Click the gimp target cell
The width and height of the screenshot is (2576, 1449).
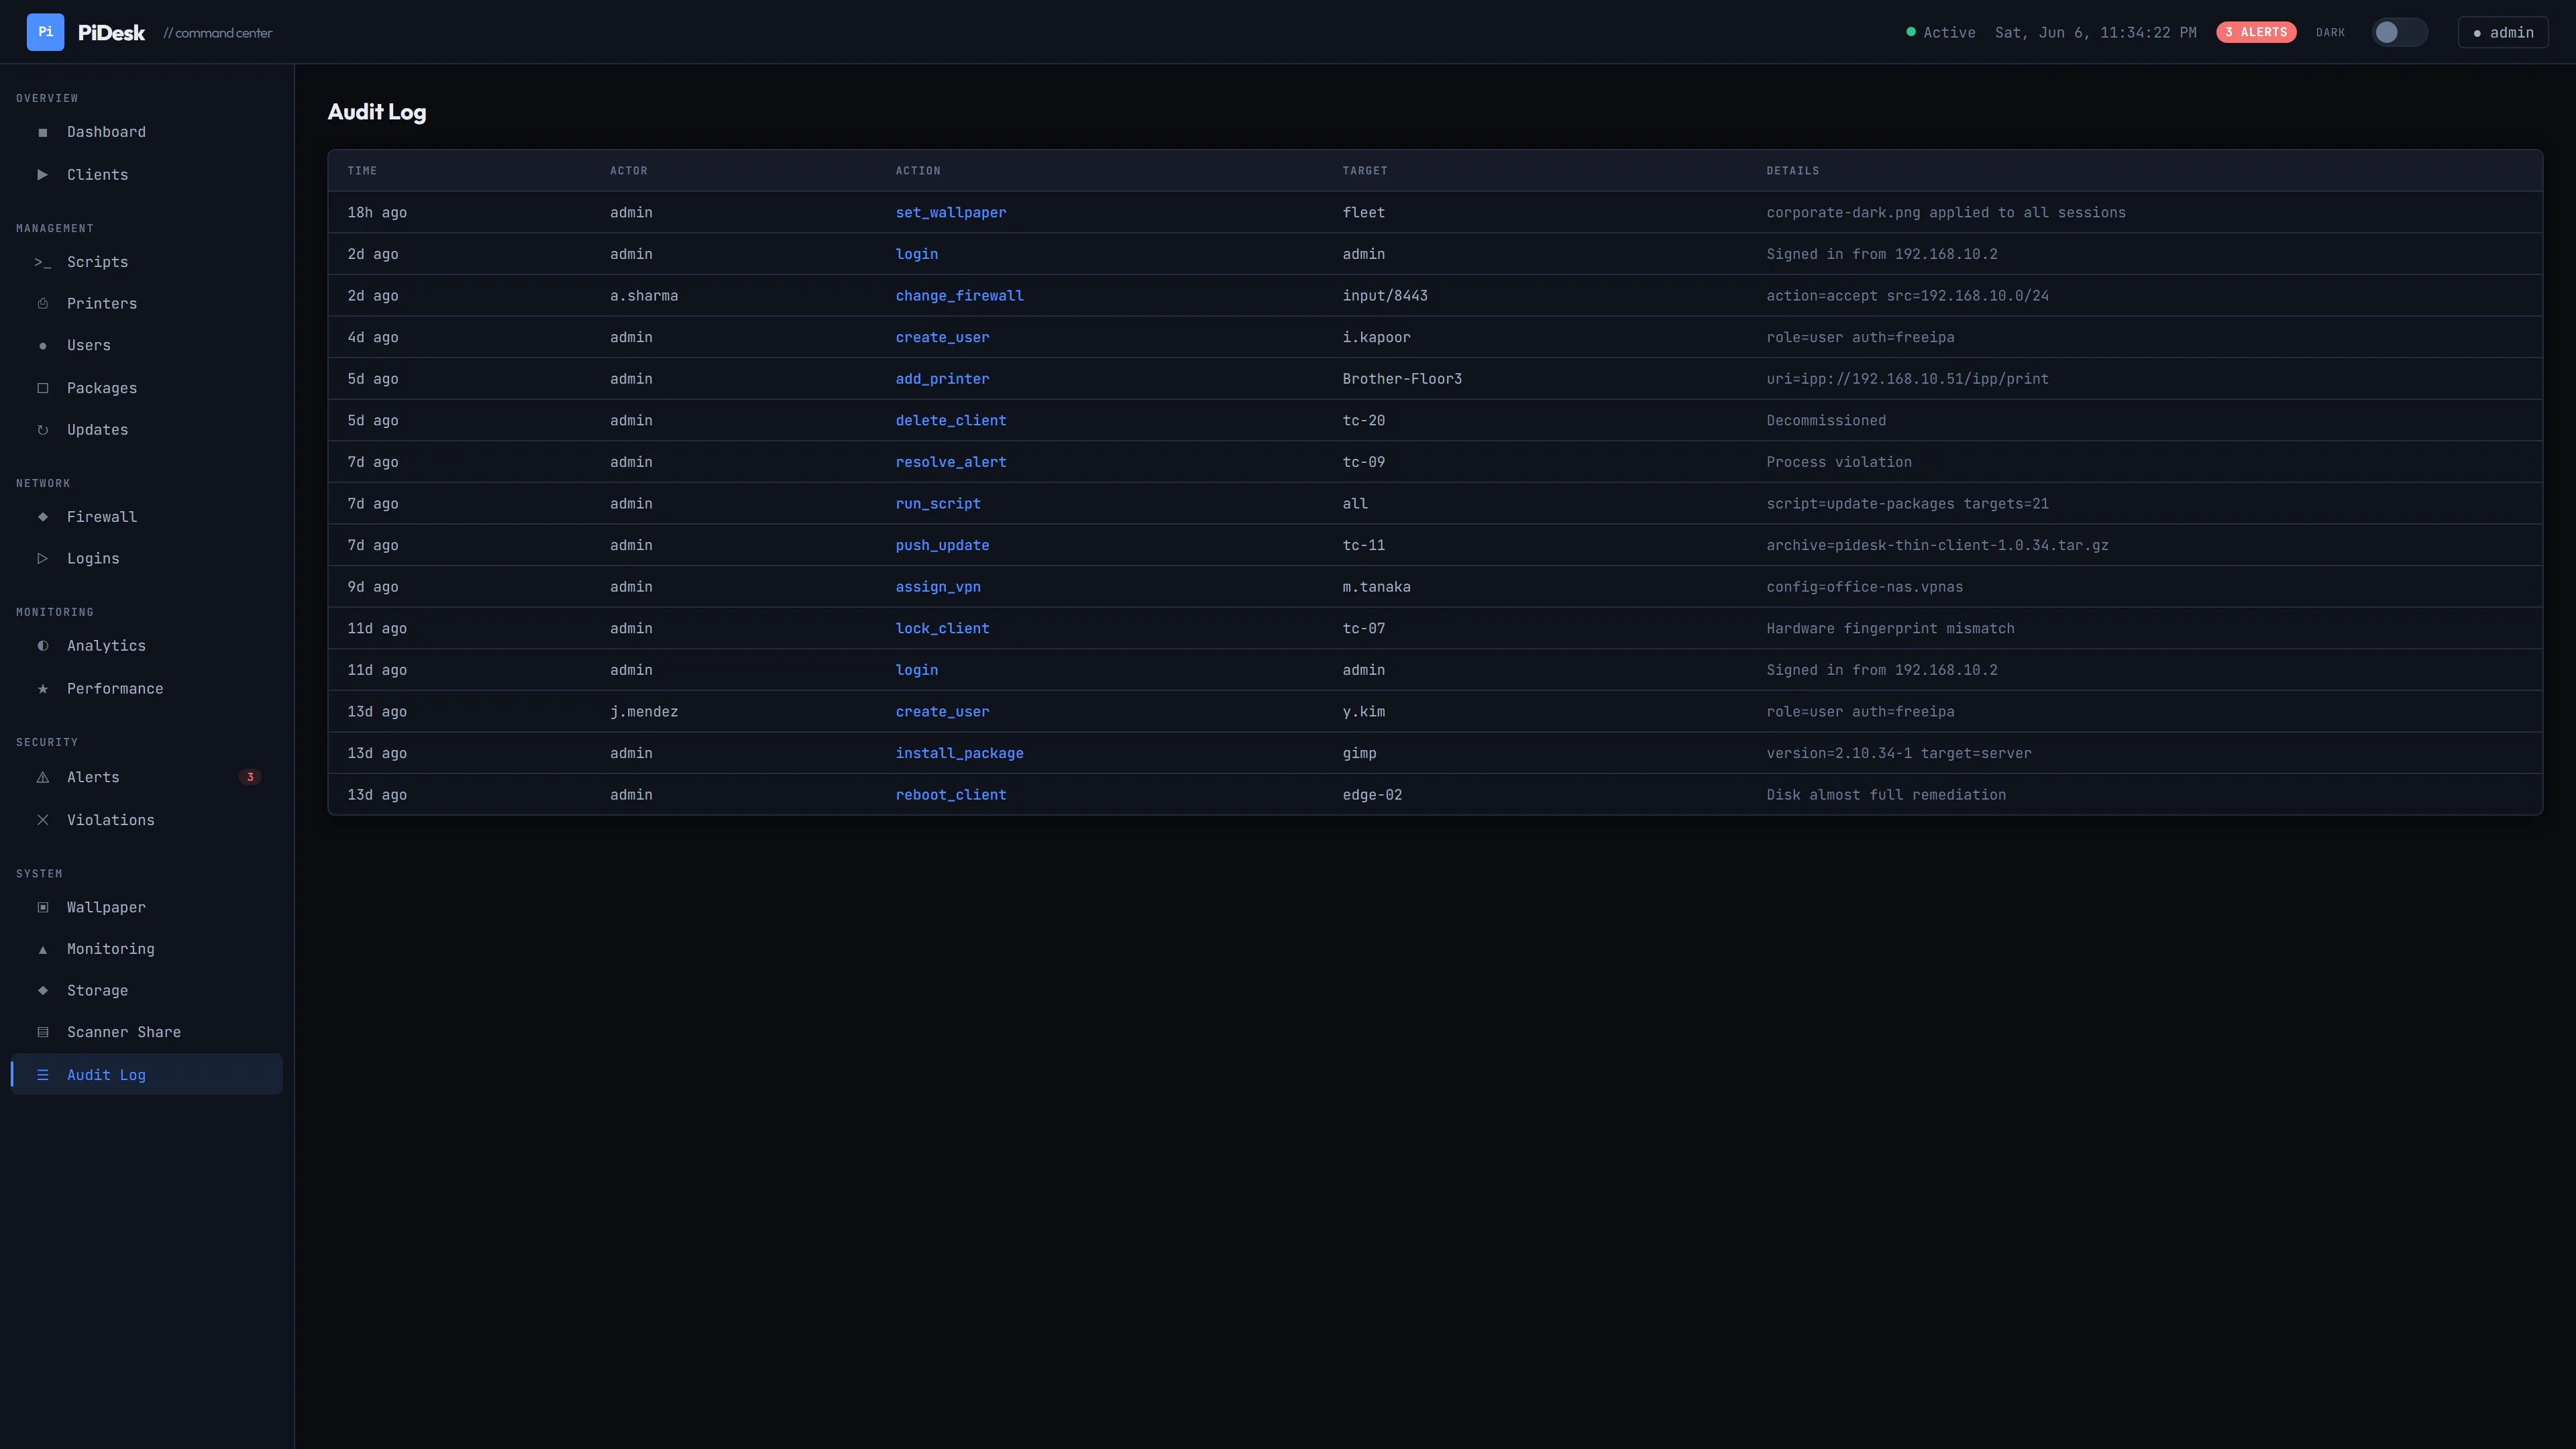[x=1359, y=754]
